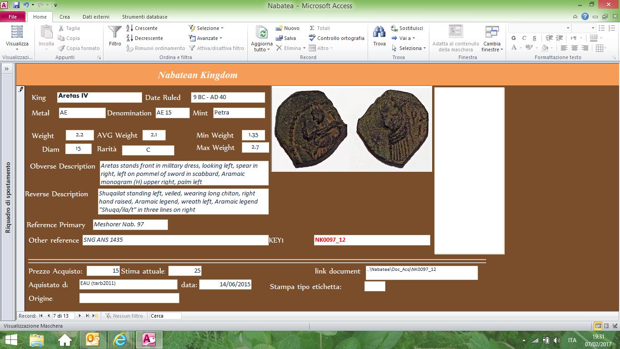Jump to the first record

[x=41, y=316]
